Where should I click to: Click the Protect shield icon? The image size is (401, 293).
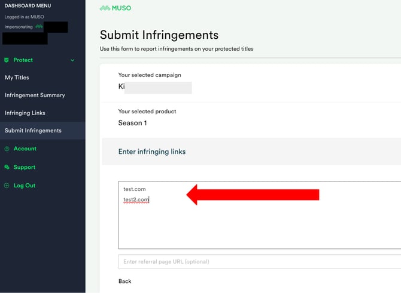pos(7,60)
